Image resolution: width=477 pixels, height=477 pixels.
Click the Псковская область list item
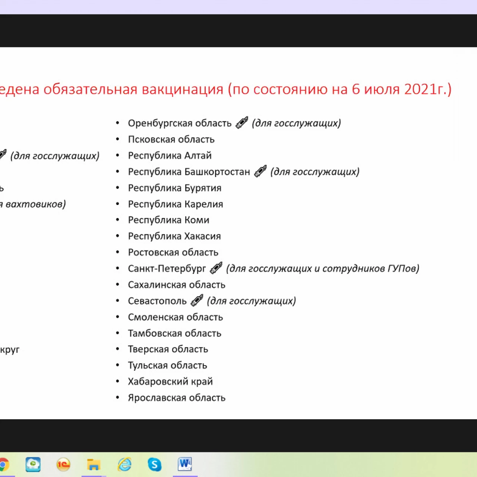coord(171,139)
